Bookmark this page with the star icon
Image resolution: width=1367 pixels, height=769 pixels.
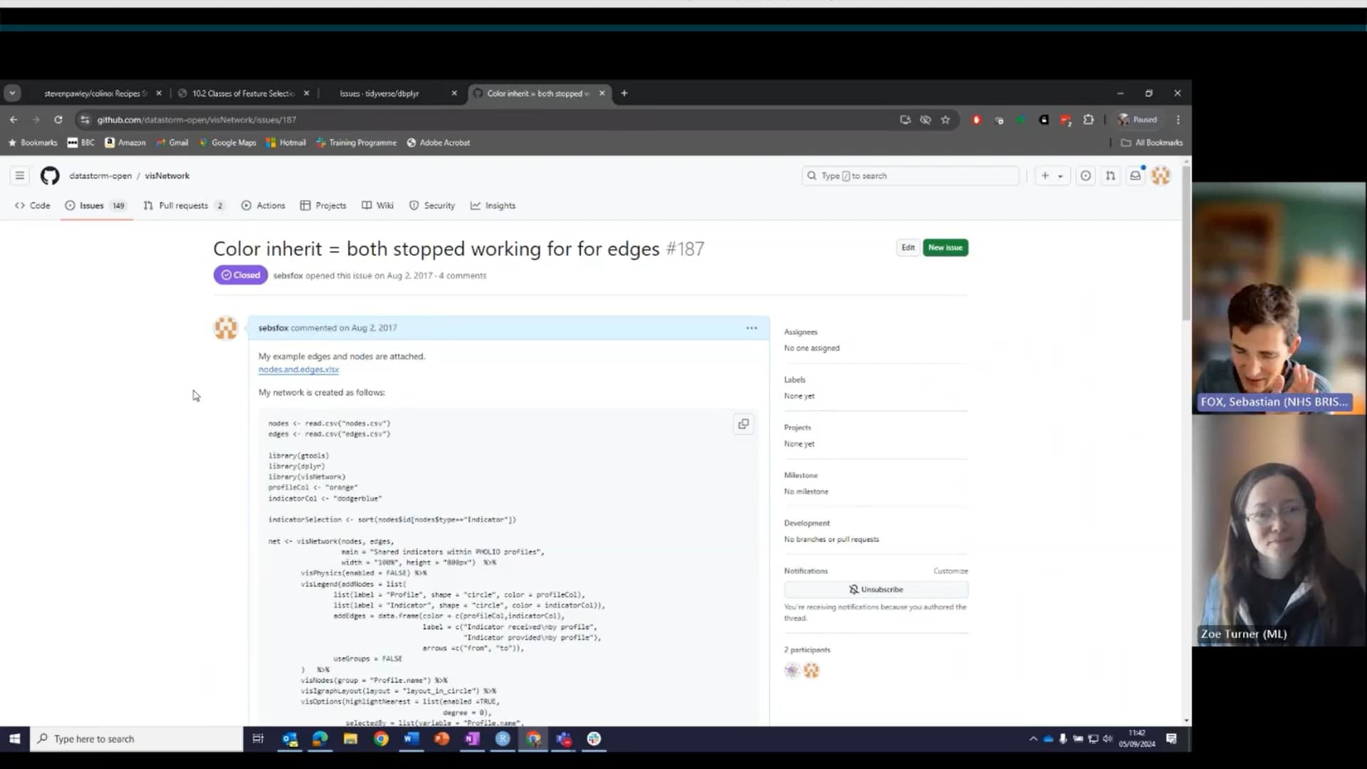click(946, 120)
